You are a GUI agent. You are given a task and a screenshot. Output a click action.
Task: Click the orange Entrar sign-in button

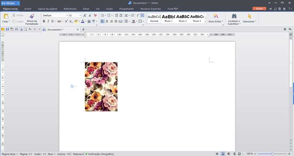[x=259, y=9]
